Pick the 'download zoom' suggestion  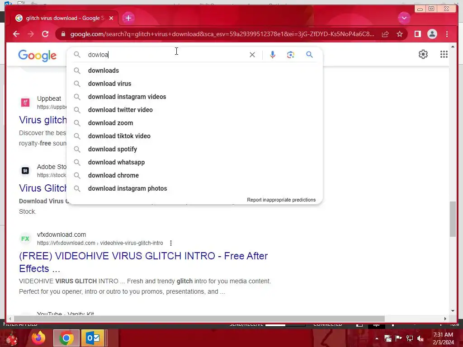click(x=195, y=123)
